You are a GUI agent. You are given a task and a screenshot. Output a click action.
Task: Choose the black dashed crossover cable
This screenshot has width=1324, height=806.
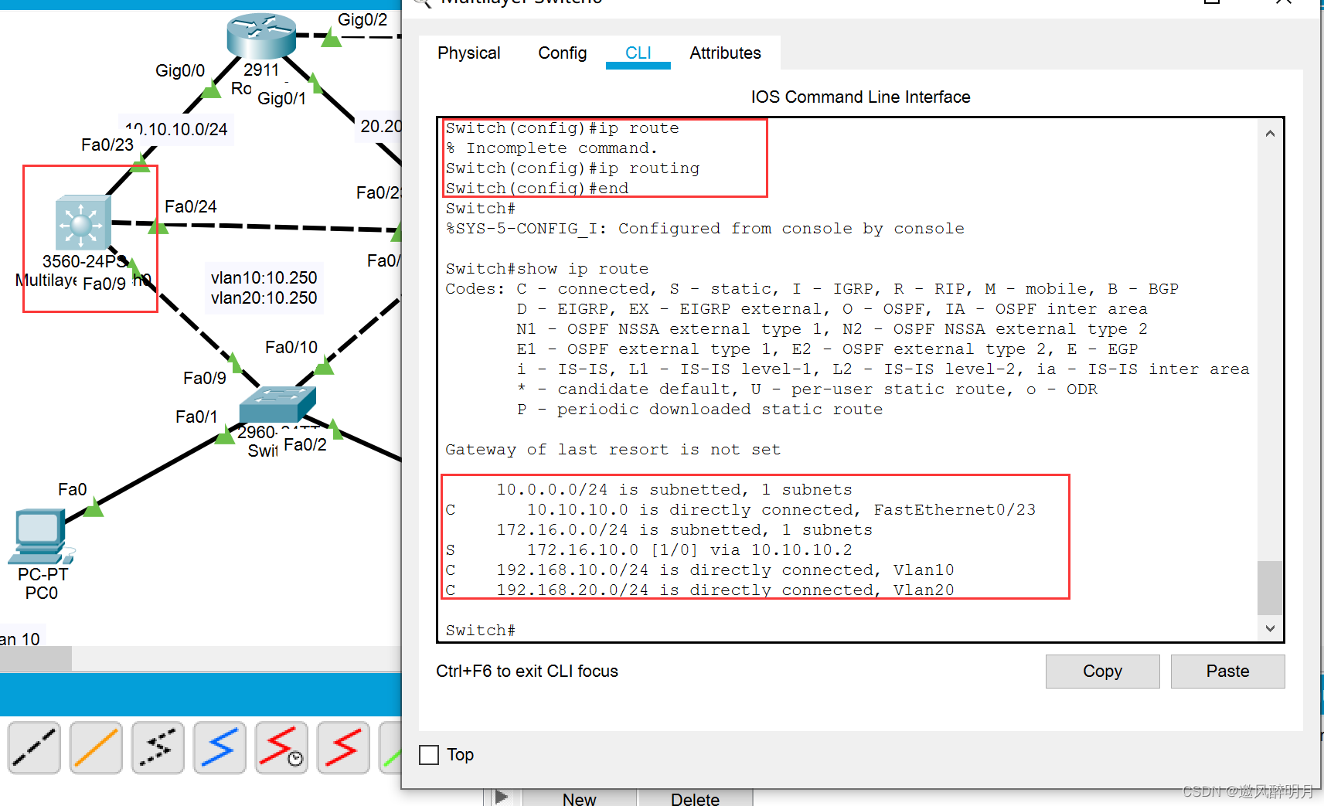pos(34,747)
